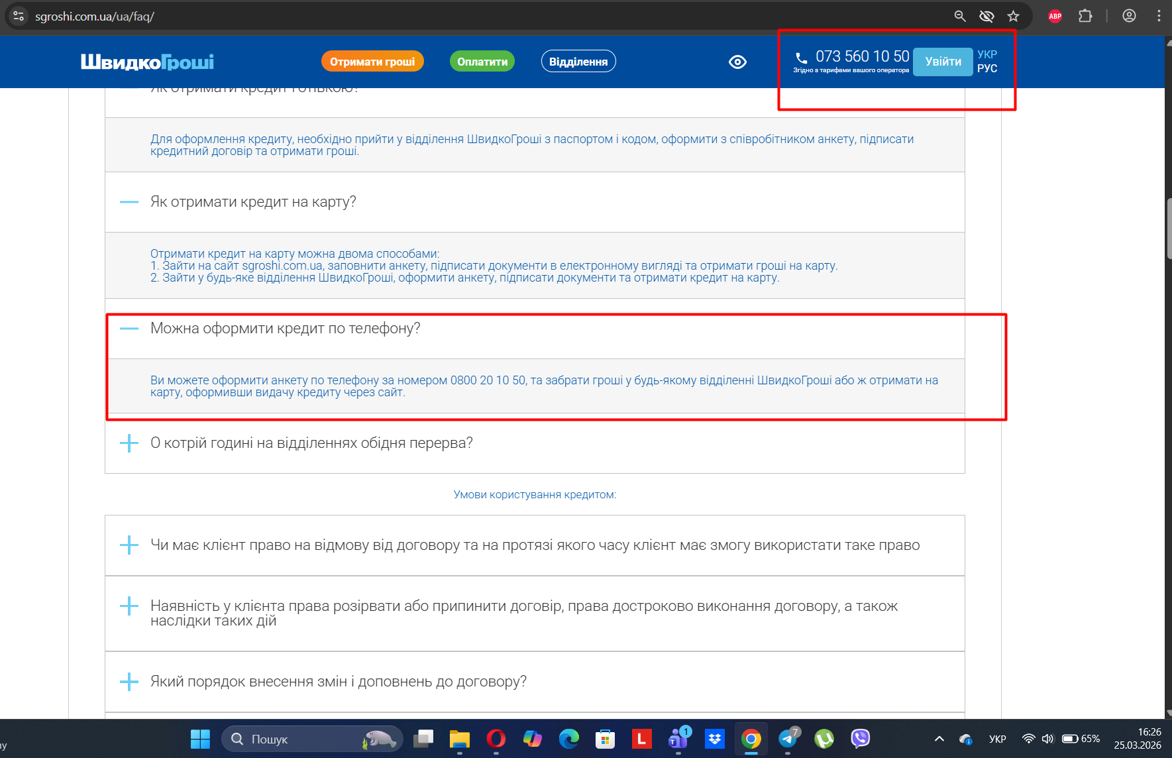This screenshot has height=758, width=1172.
Task: Open Dropbox from taskbar
Action: [x=715, y=739]
